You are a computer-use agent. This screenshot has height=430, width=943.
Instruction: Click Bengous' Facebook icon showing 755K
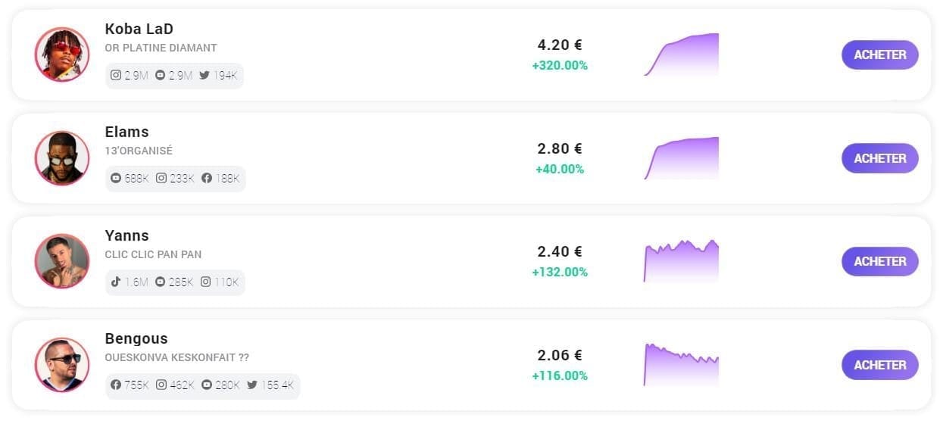click(116, 385)
